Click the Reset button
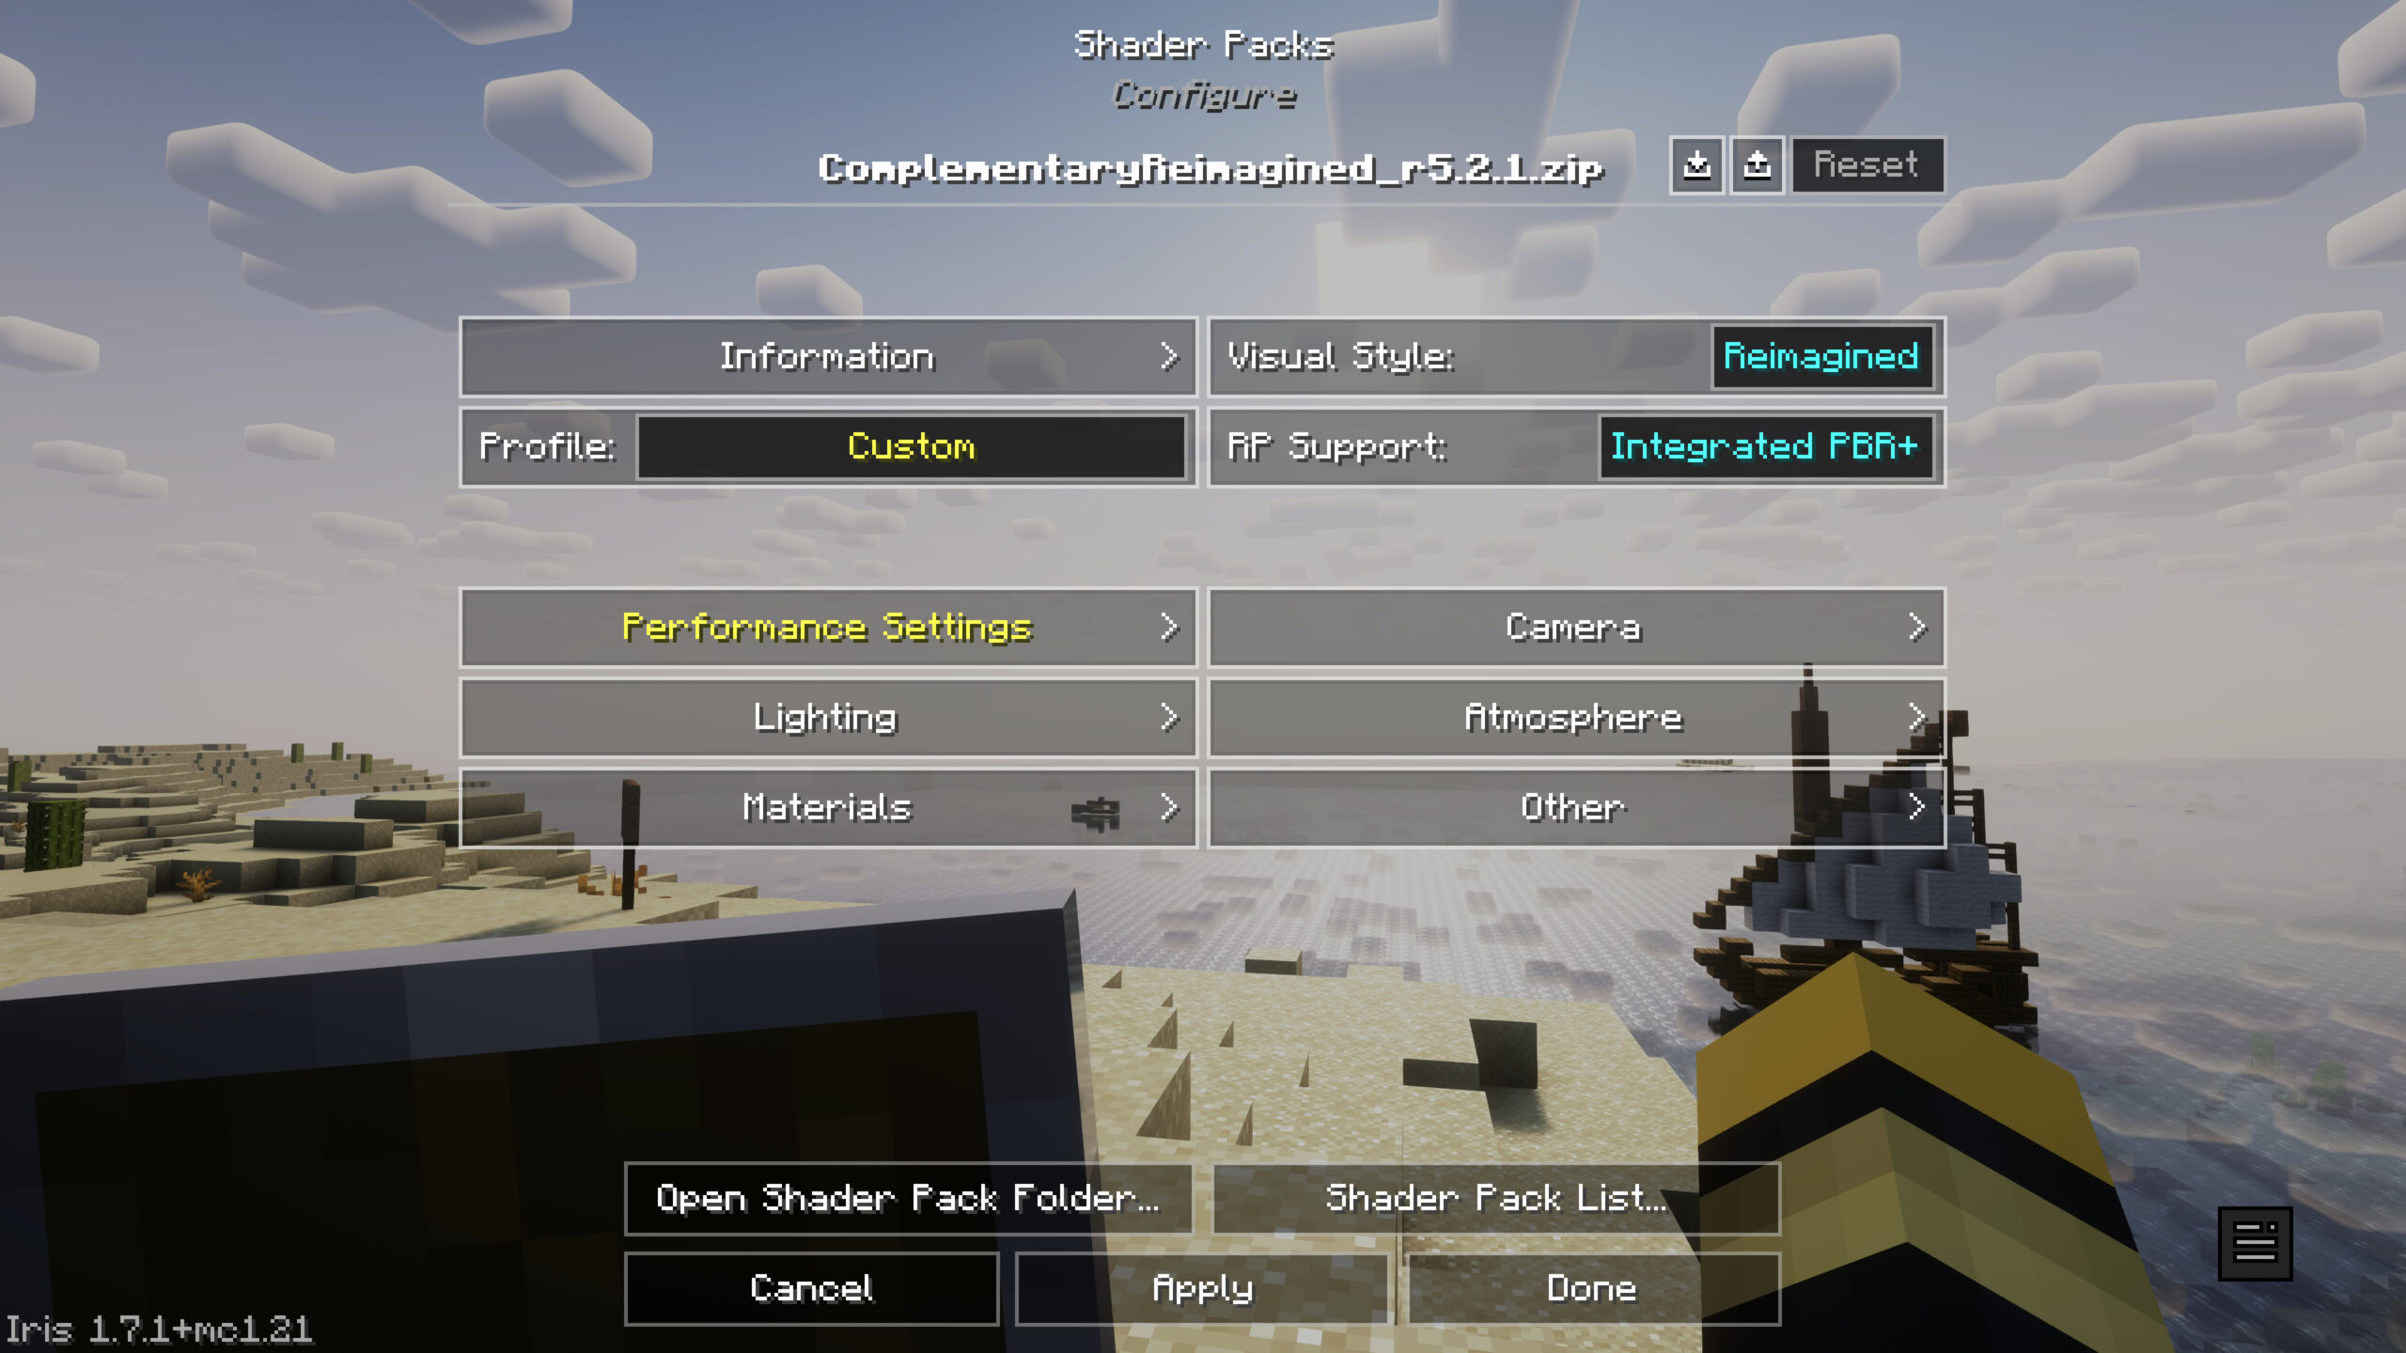The height and width of the screenshot is (1353, 2406). (1866, 163)
